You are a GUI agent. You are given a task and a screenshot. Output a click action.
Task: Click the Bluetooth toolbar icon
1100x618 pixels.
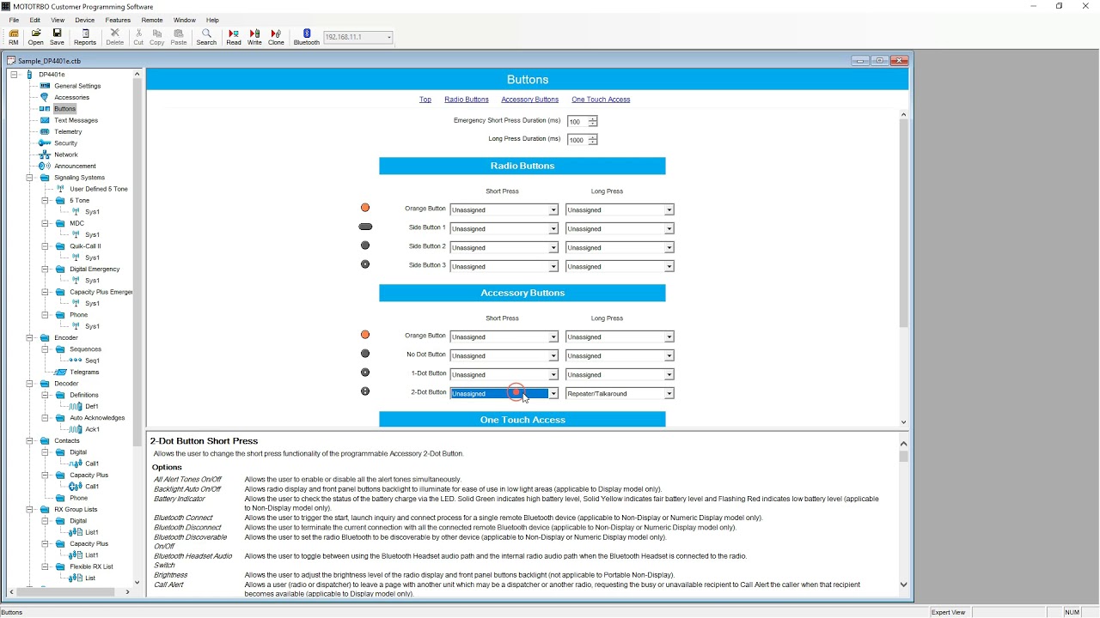pyautogui.click(x=307, y=37)
